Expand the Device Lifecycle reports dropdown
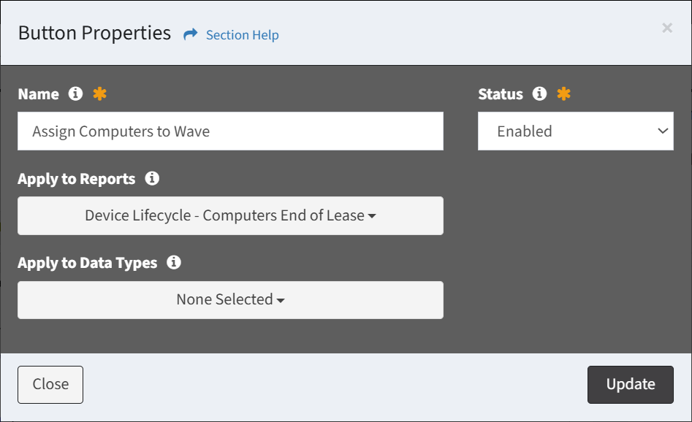This screenshot has height=422, width=692. pos(230,215)
